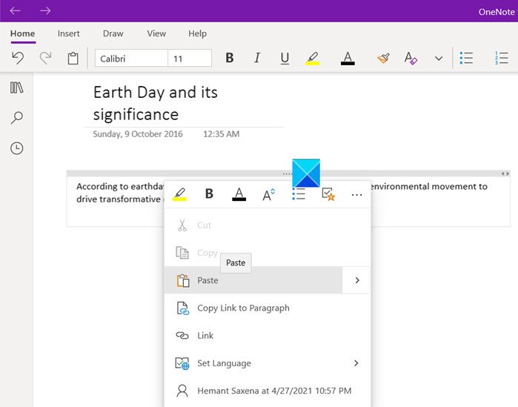Image resolution: width=518 pixels, height=407 pixels.
Task: Click the font size box showing 11
Action: (x=189, y=59)
